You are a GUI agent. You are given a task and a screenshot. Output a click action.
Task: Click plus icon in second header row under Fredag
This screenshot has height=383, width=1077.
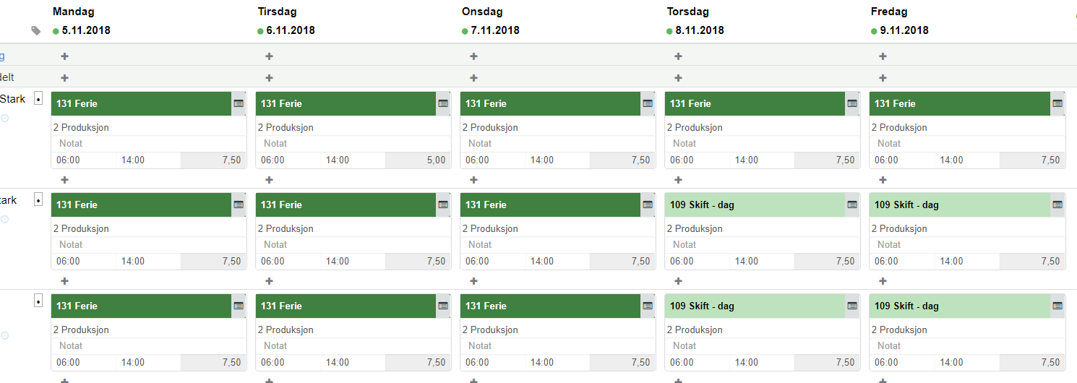pyautogui.click(x=883, y=77)
